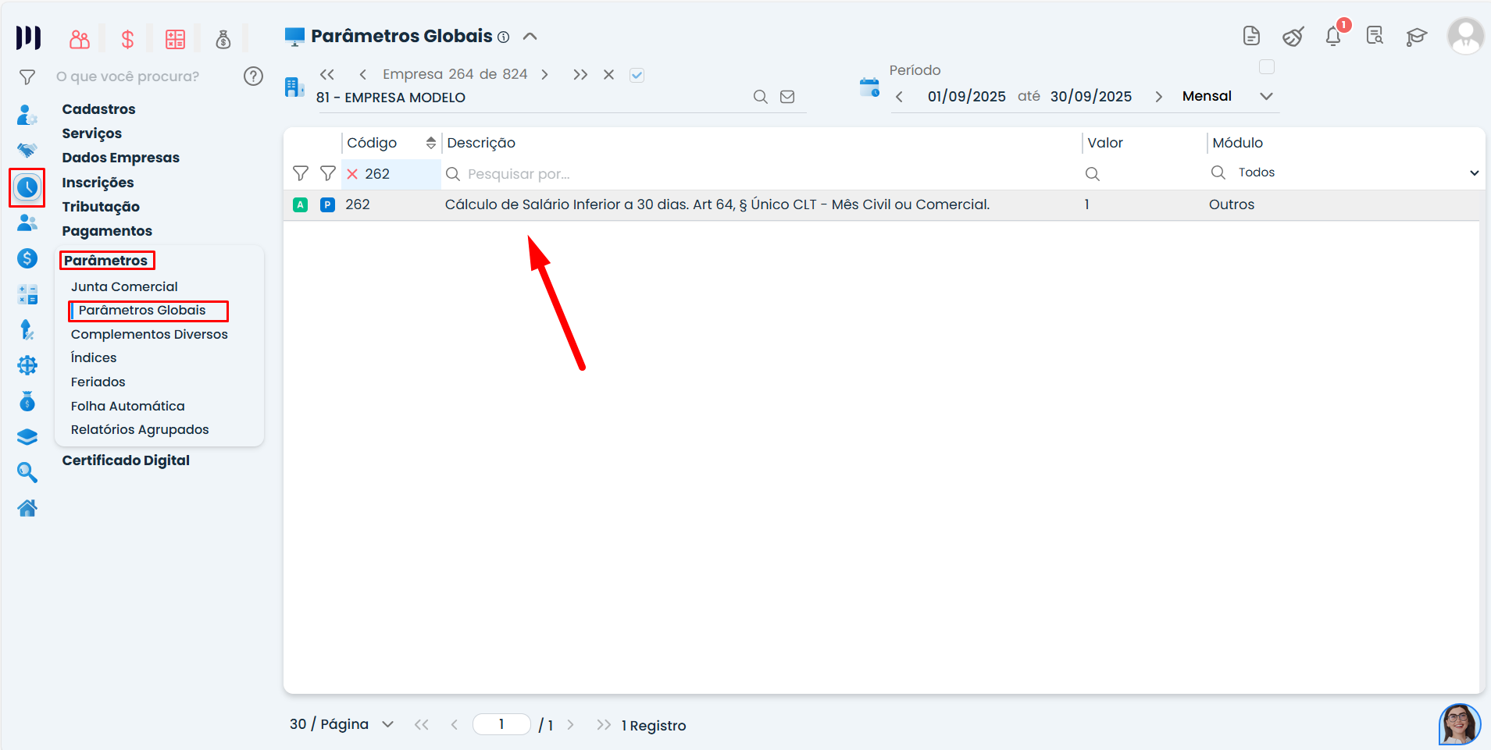
Task: Open the document icon in top right
Action: pos(1251,36)
